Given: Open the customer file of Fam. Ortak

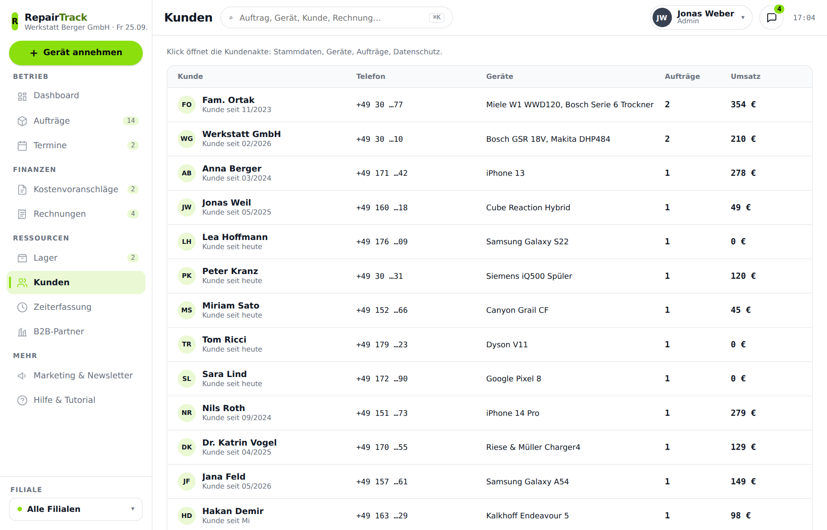Looking at the screenshot, I should coord(489,105).
